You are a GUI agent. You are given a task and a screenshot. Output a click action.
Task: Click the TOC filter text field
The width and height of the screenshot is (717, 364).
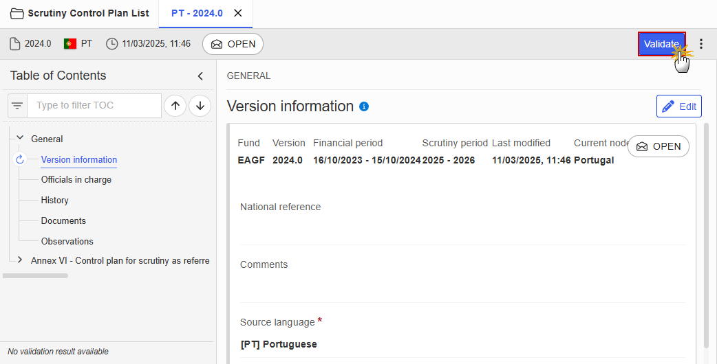point(94,106)
